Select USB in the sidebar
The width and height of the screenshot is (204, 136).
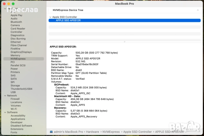[x=13, y=92]
